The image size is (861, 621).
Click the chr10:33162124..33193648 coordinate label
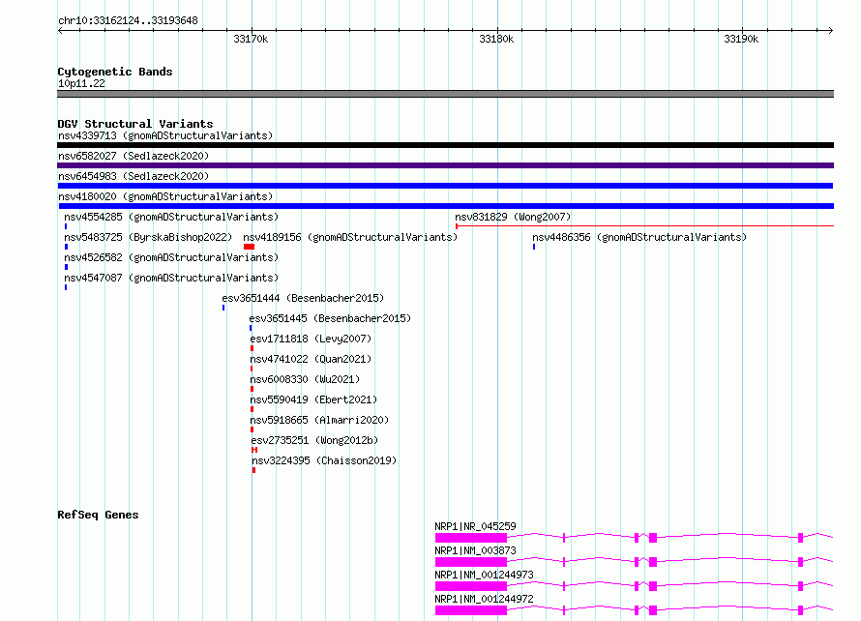tap(128, 21)
